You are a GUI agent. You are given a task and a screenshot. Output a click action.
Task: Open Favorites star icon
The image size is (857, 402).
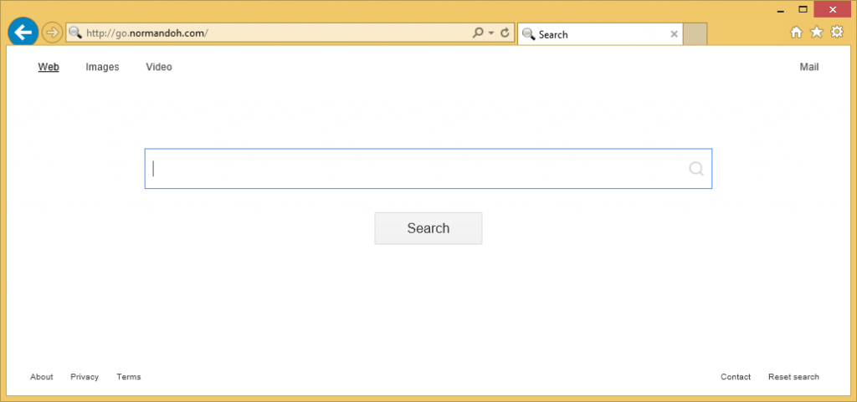coord(817,33)
